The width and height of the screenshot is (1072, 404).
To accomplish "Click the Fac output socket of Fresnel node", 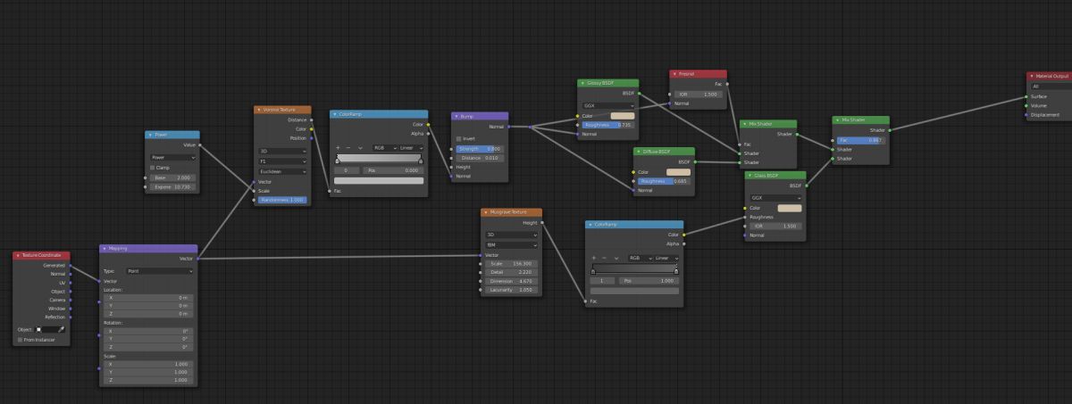I will 727,84.
